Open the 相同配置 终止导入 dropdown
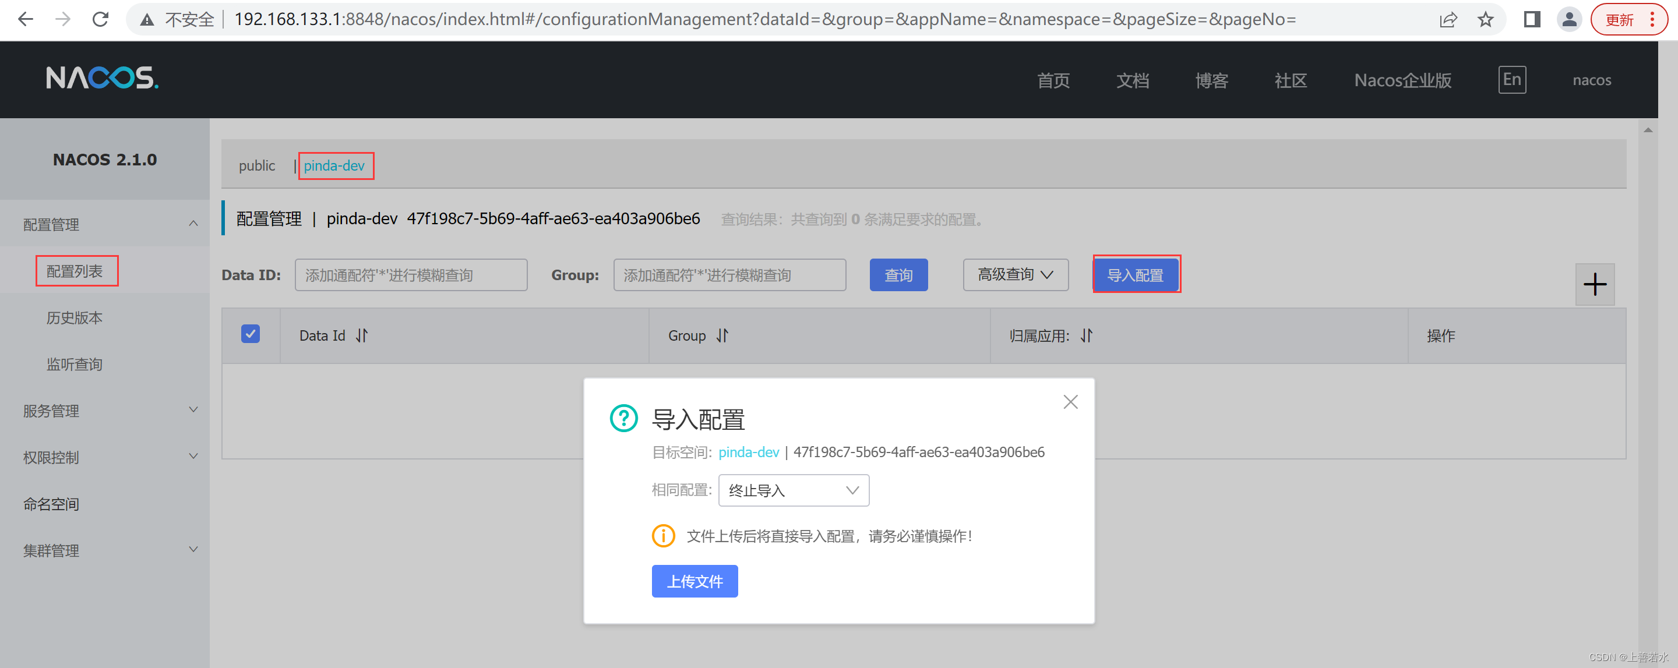 (x=794, y=490)
